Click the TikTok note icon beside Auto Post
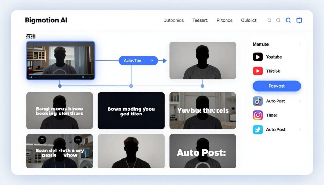324x185 pixels. 258,101
